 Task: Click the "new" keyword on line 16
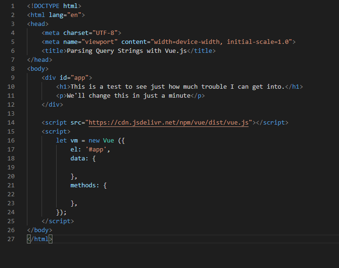(x=94, y=141)
